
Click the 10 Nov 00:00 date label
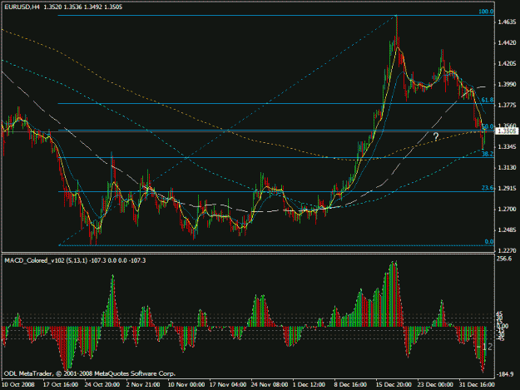pyautogui.click(x=186, y=385)
